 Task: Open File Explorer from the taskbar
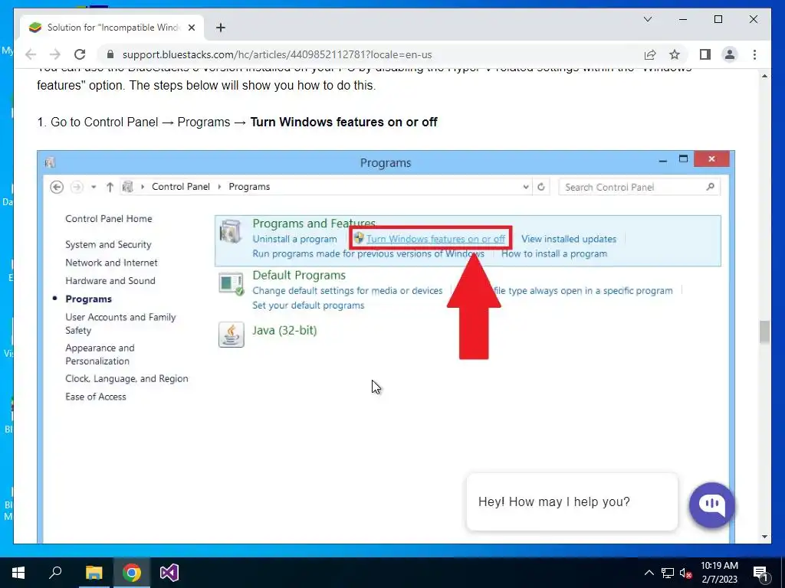[x=94, y=573]
